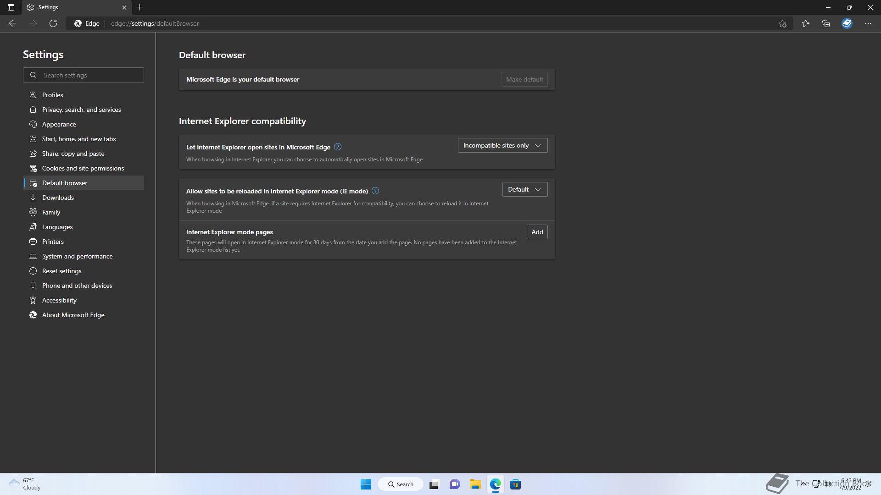881x495 pixels.
Task: Open the Chat taskbar icon
Action: (455, 484)
